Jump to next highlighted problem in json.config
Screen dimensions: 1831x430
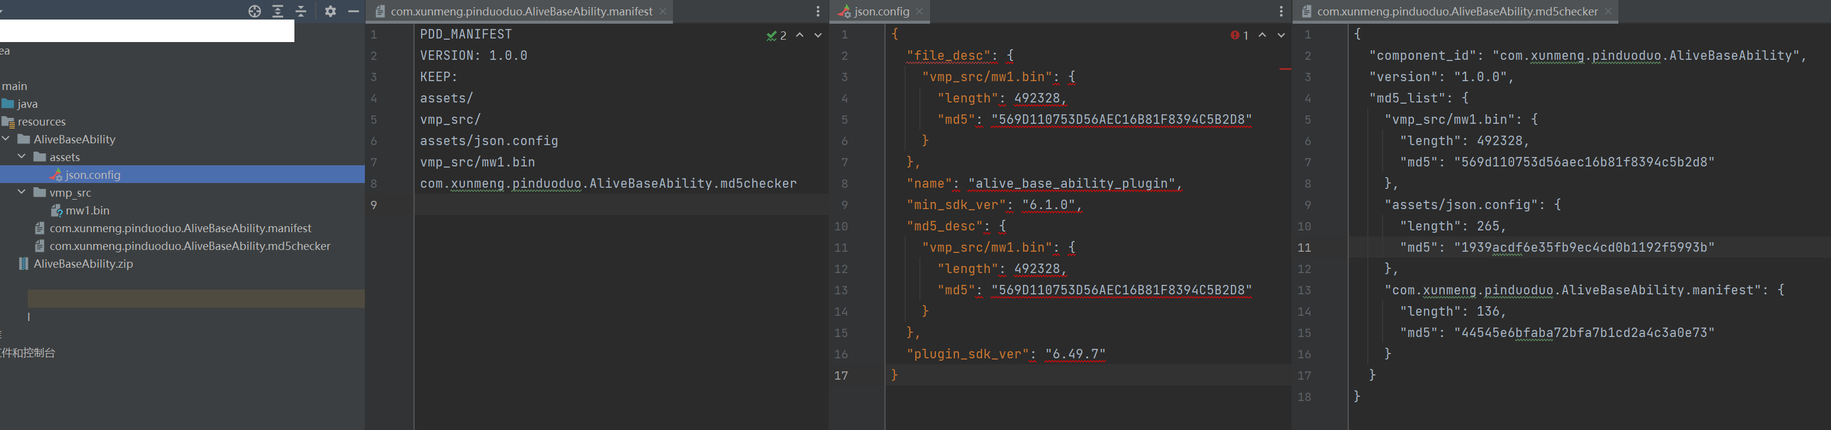[x=1281, y=35]
